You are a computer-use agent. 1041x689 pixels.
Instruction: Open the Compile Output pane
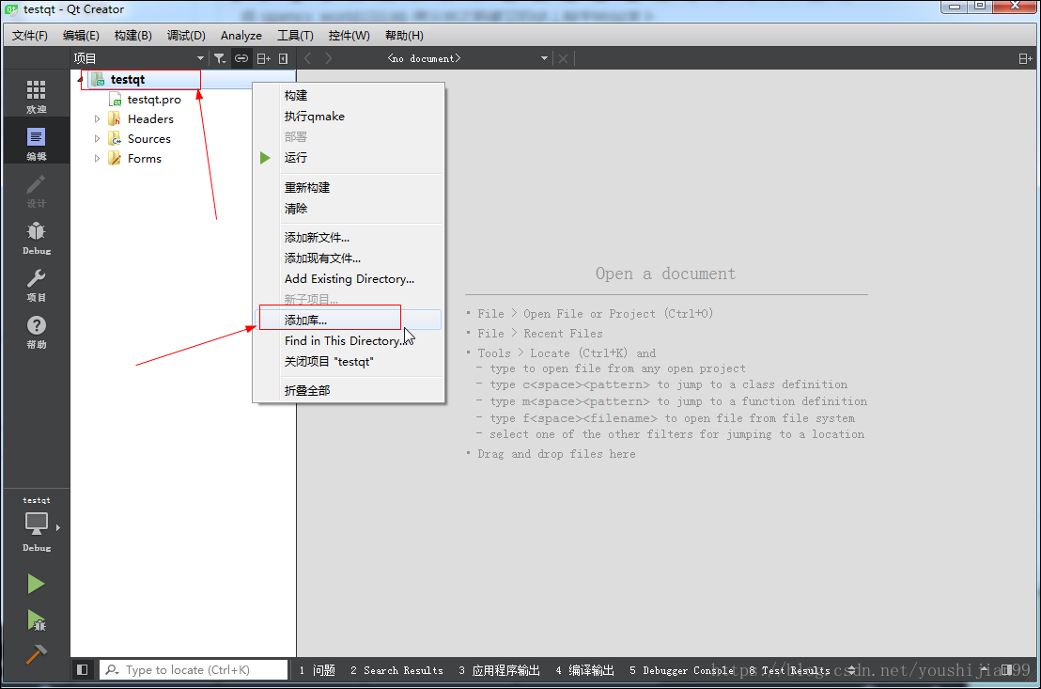coord(585,670)
